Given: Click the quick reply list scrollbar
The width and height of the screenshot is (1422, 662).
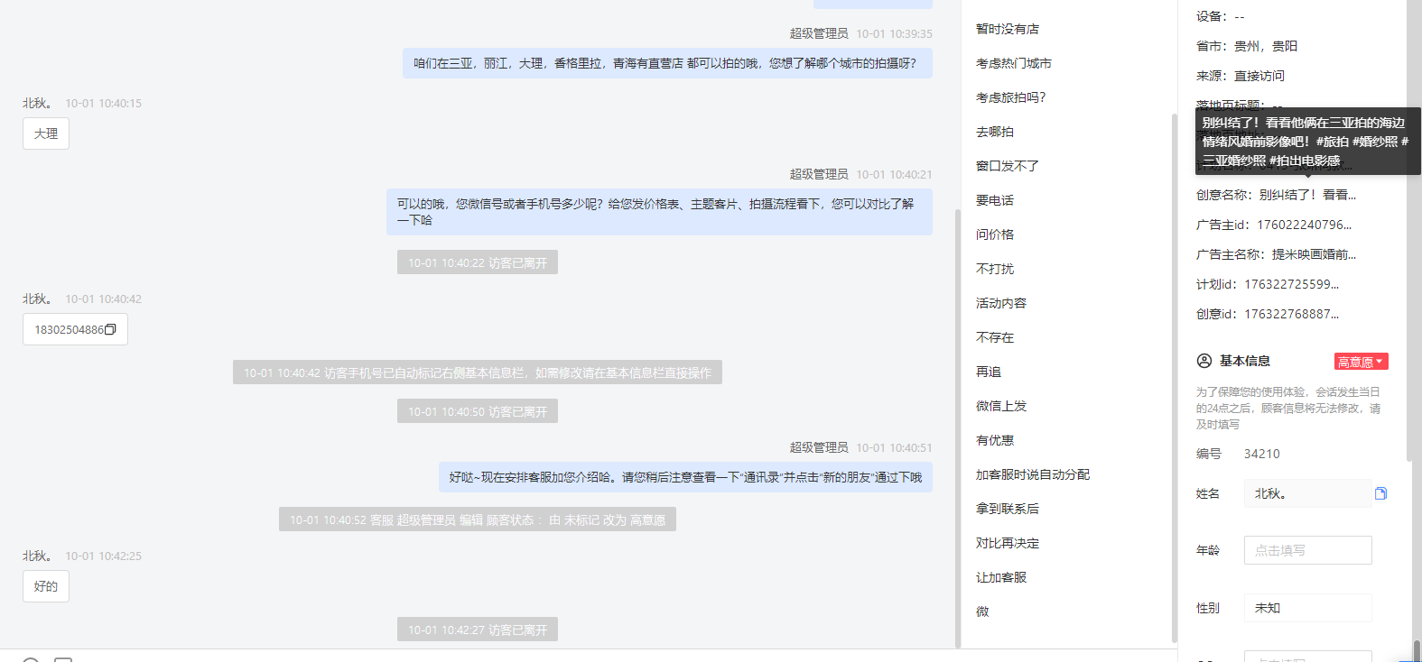Looking at the screenshot, I should point(1174,377).
